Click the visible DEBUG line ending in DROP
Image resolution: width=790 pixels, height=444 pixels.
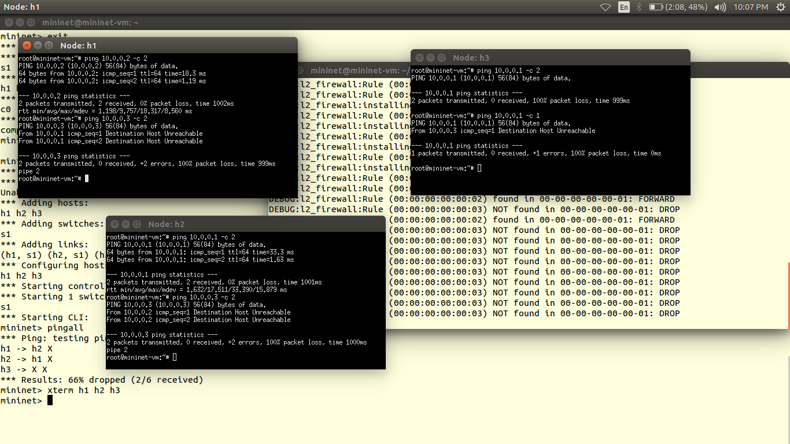474,209
